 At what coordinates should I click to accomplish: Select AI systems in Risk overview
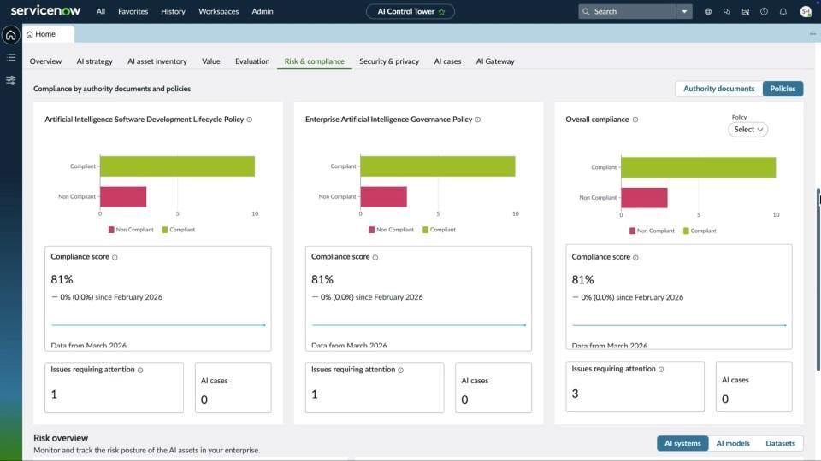click(x=682, y=443)
